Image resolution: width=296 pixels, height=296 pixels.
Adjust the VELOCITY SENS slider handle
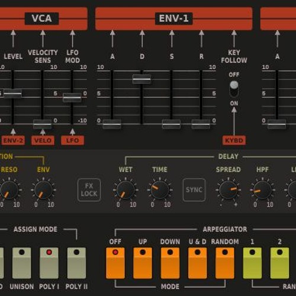pos(42,124)
